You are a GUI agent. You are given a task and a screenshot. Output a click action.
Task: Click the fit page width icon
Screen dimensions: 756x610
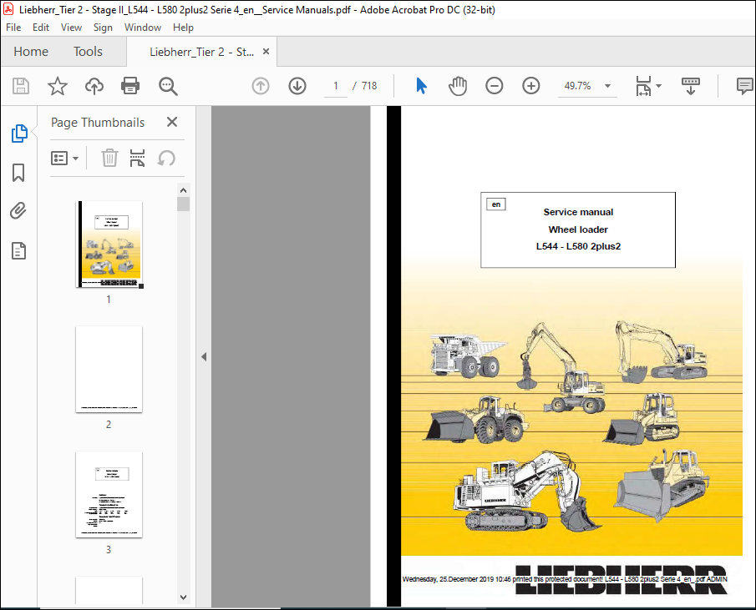click(644, 86)
